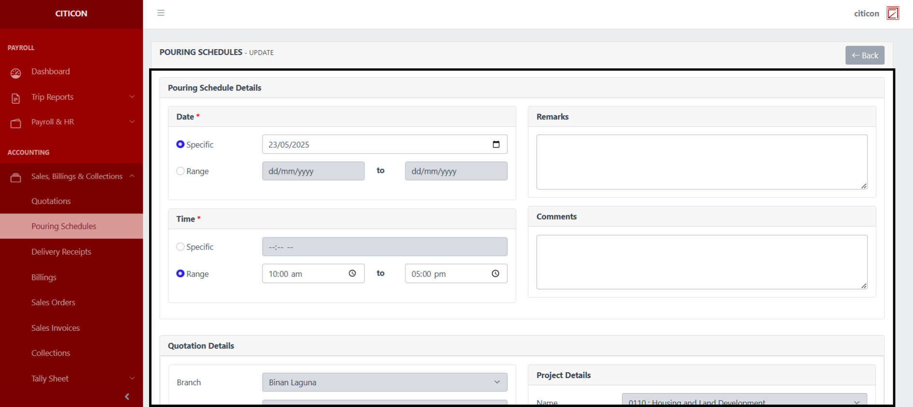
Task: Select the Range radio button under Date
Action: [180, 171]
